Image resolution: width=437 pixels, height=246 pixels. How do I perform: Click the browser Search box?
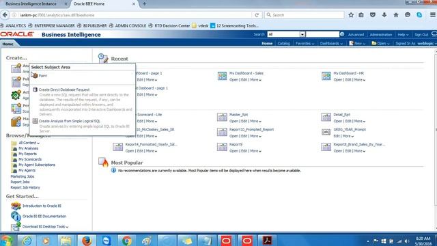point(305,15)
